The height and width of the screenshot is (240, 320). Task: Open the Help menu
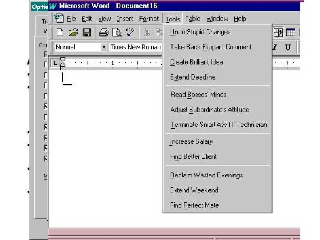click(x=240, y=19)
